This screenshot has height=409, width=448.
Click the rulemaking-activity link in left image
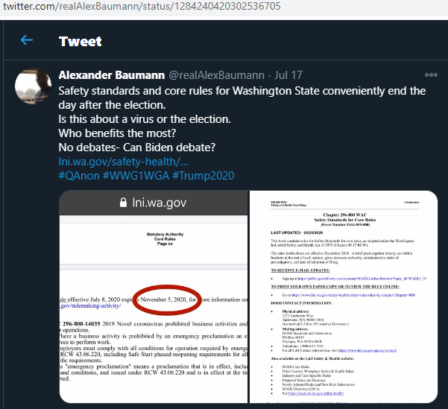(x=91, y=305)
